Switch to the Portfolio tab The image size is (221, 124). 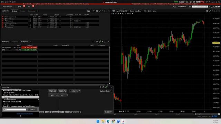[15, 42]
